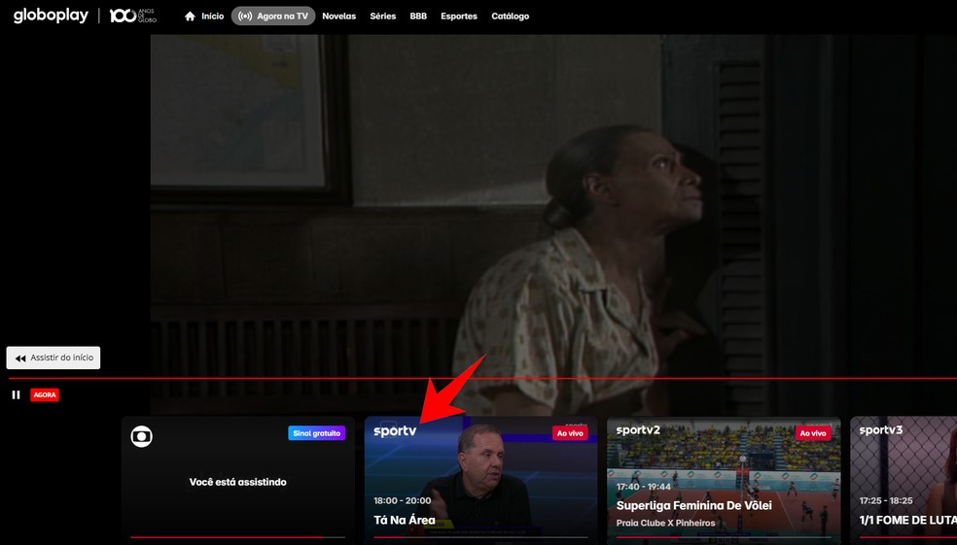
Task: Click the globoplay logo
Action: 51,16
